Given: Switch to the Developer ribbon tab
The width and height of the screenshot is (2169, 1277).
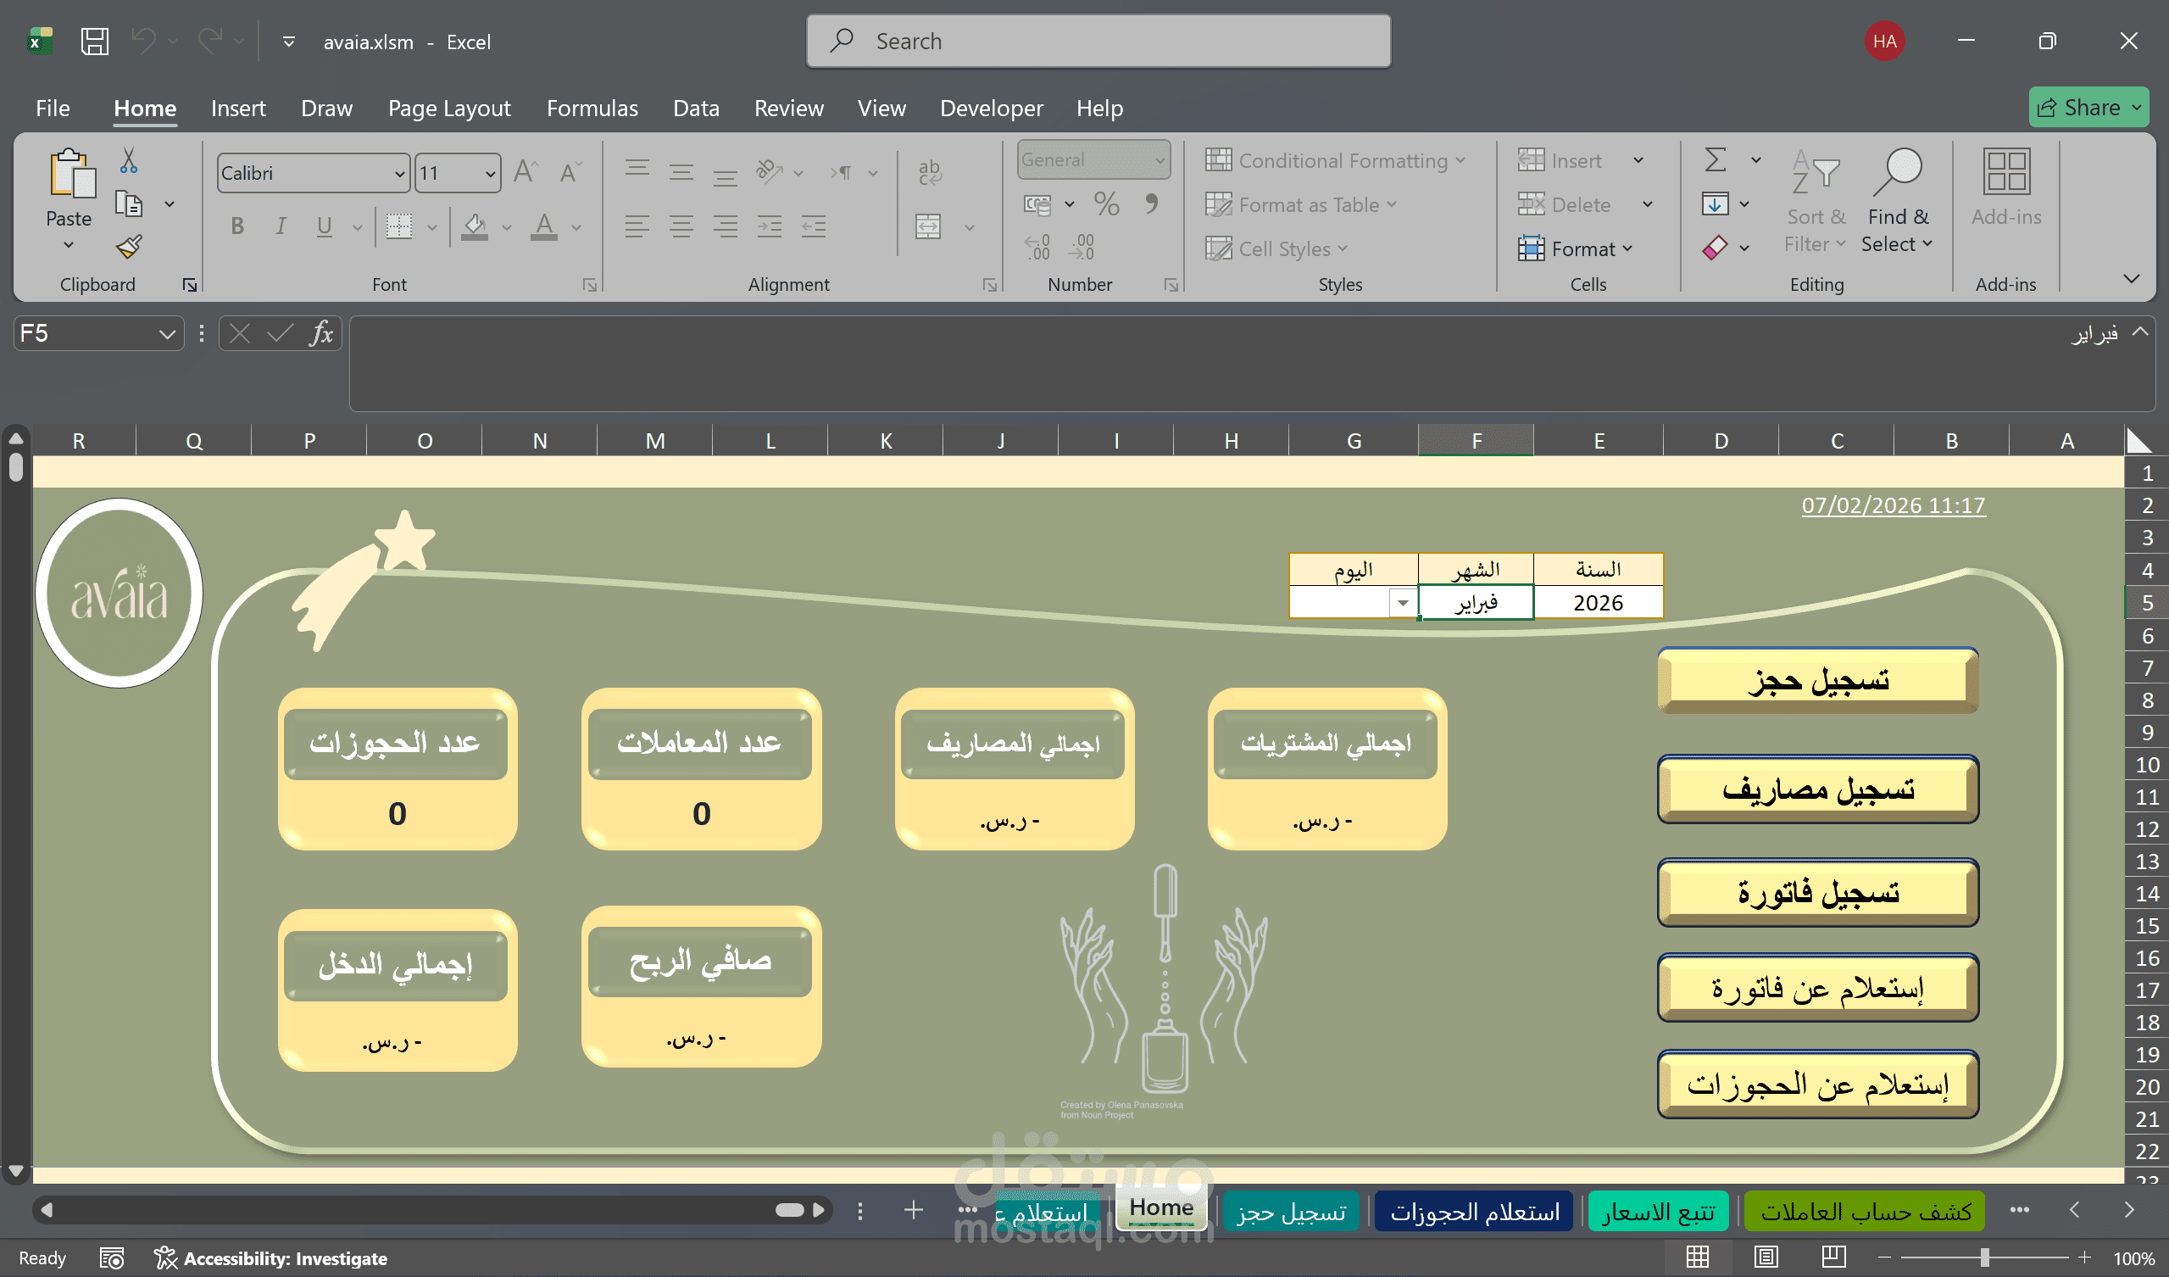Looking at the screenshot, I should 991,109.
